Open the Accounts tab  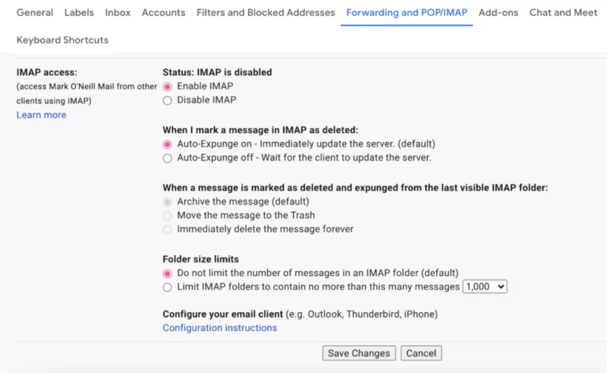coord(164,13)
